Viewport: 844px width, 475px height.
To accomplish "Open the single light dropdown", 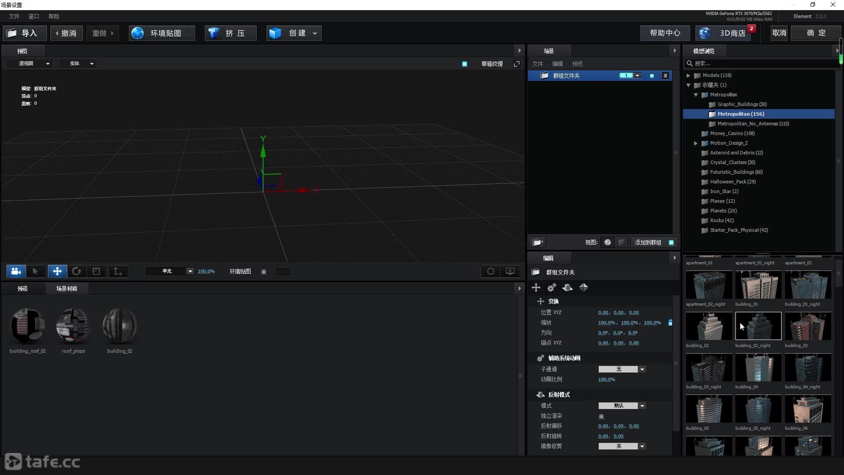I will (170, 271).
